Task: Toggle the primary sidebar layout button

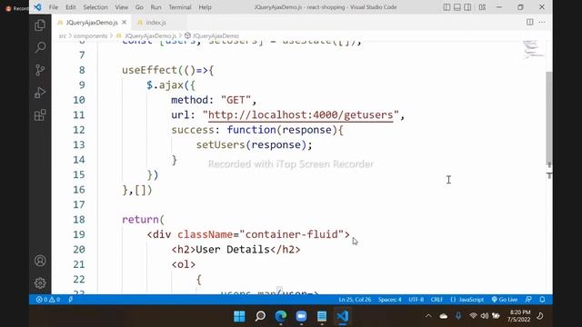Action: (447, 7)
